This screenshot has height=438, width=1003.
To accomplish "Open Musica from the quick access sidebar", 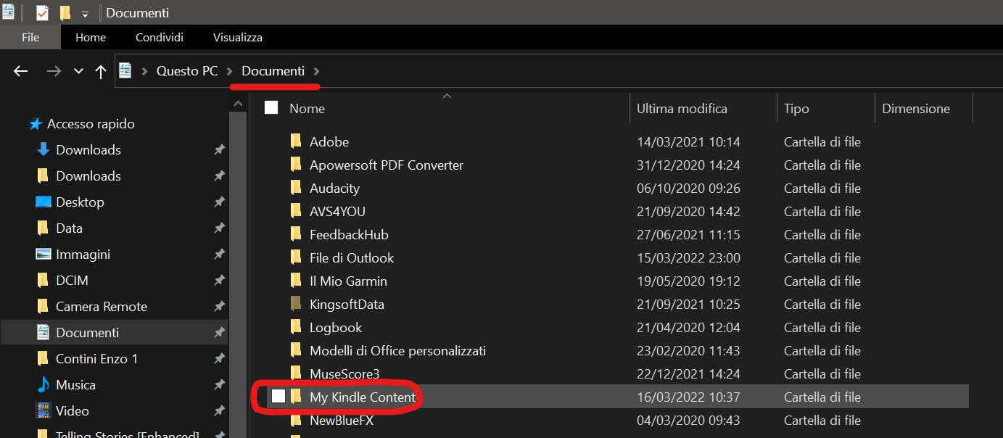I will pos(75,385).
